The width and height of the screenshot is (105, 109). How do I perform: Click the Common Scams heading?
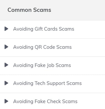coord(29,10)
